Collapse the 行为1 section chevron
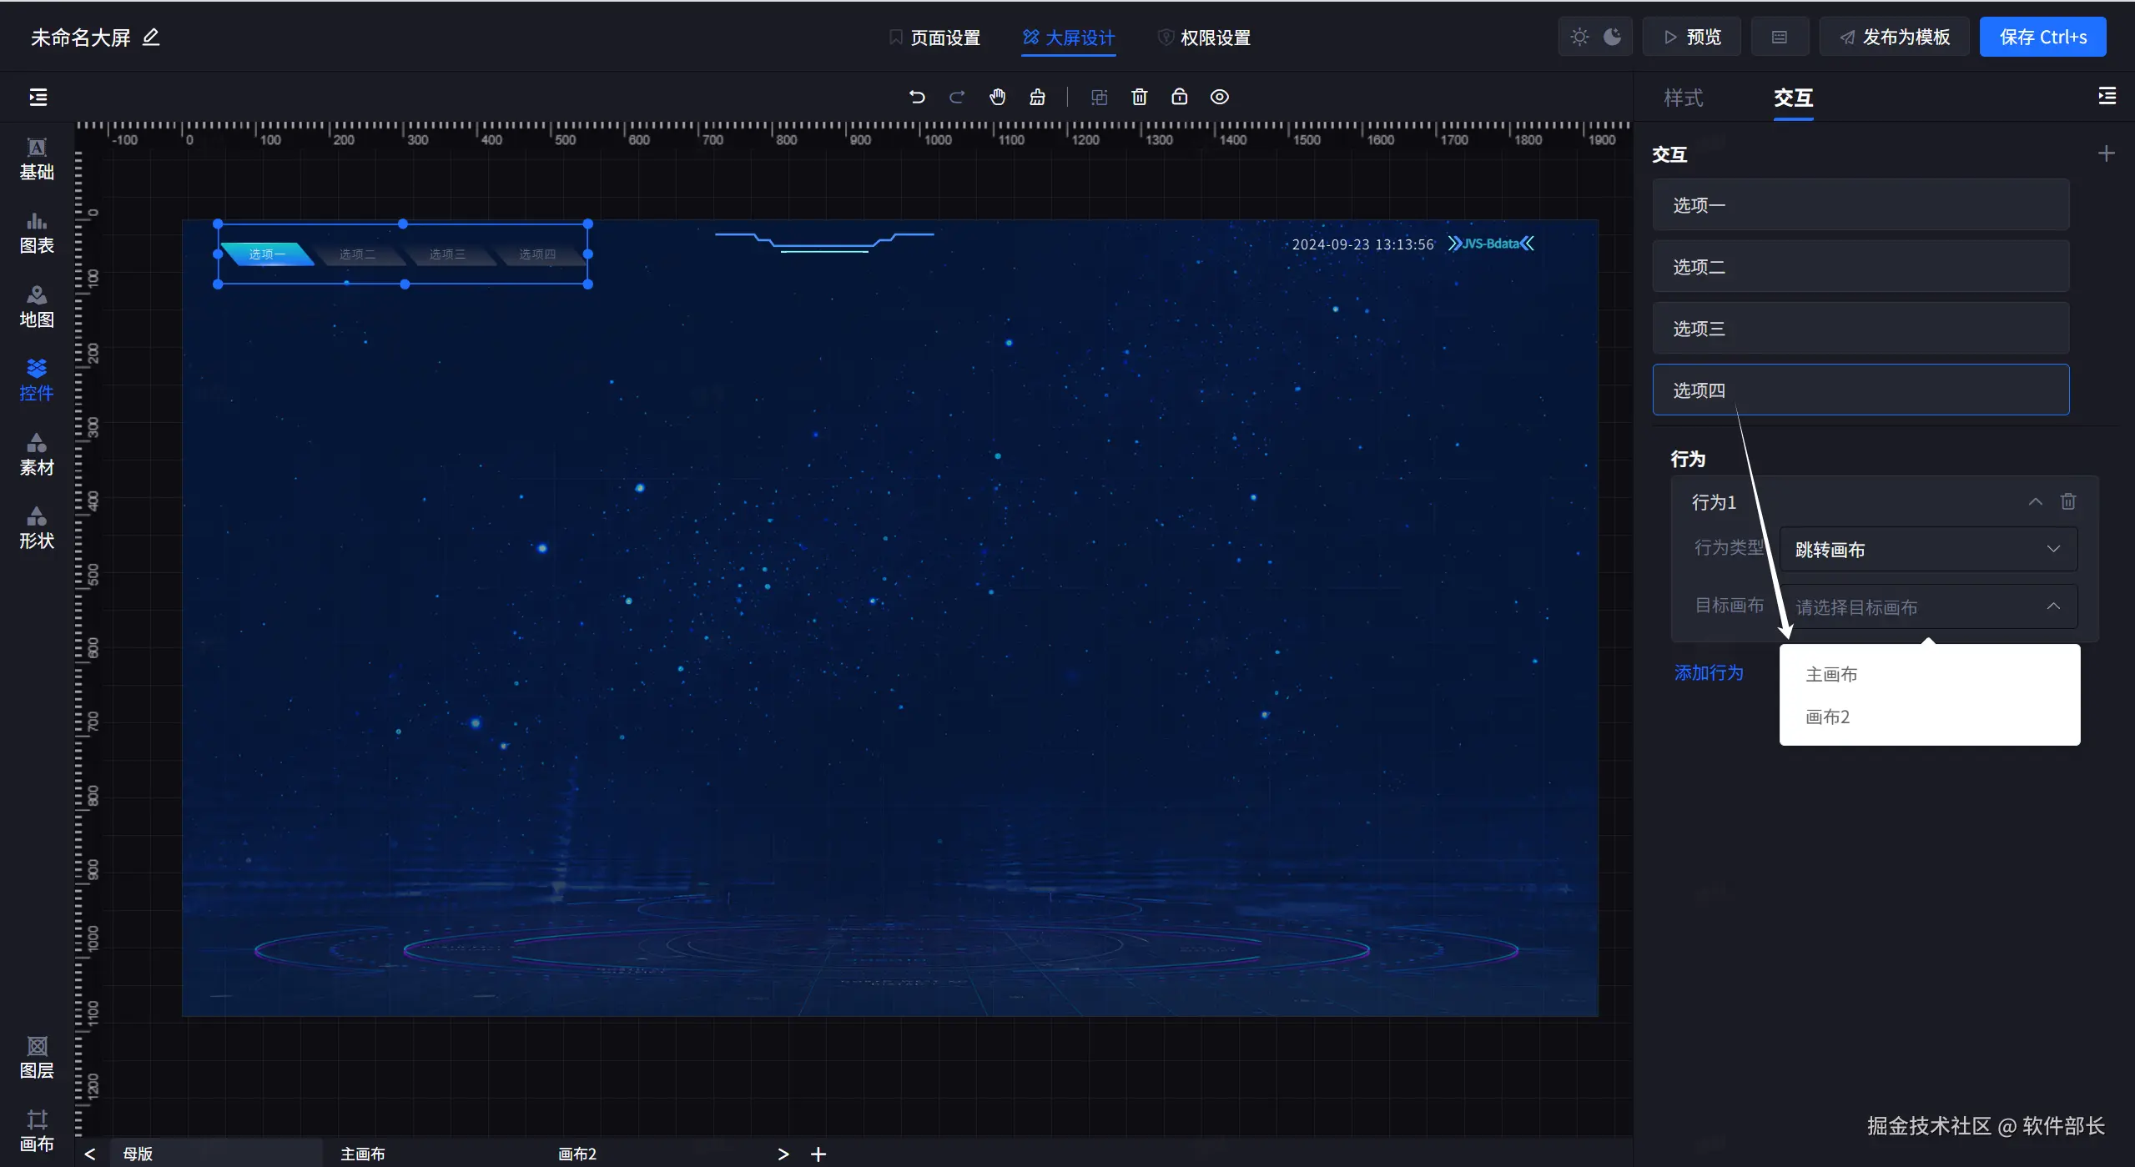Viewport: 2135px width, 1167px height. (2035, 501)
